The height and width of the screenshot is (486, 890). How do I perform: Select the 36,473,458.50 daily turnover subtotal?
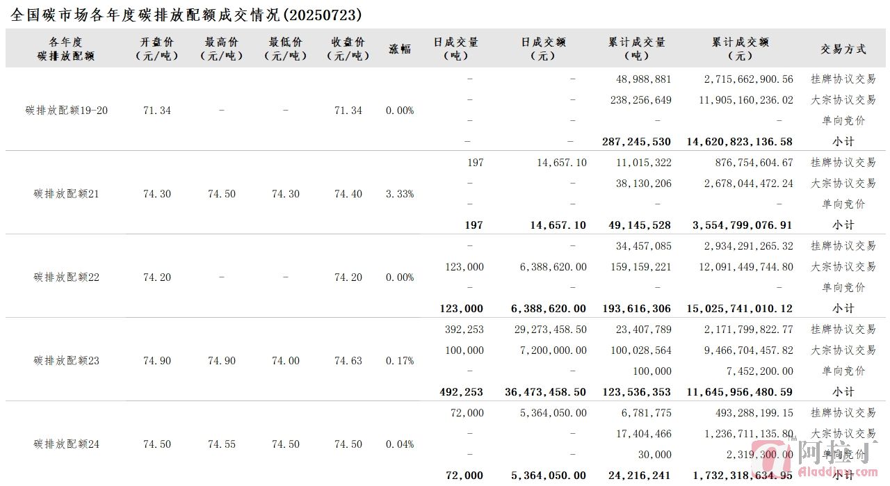click(x=546, y=392)
